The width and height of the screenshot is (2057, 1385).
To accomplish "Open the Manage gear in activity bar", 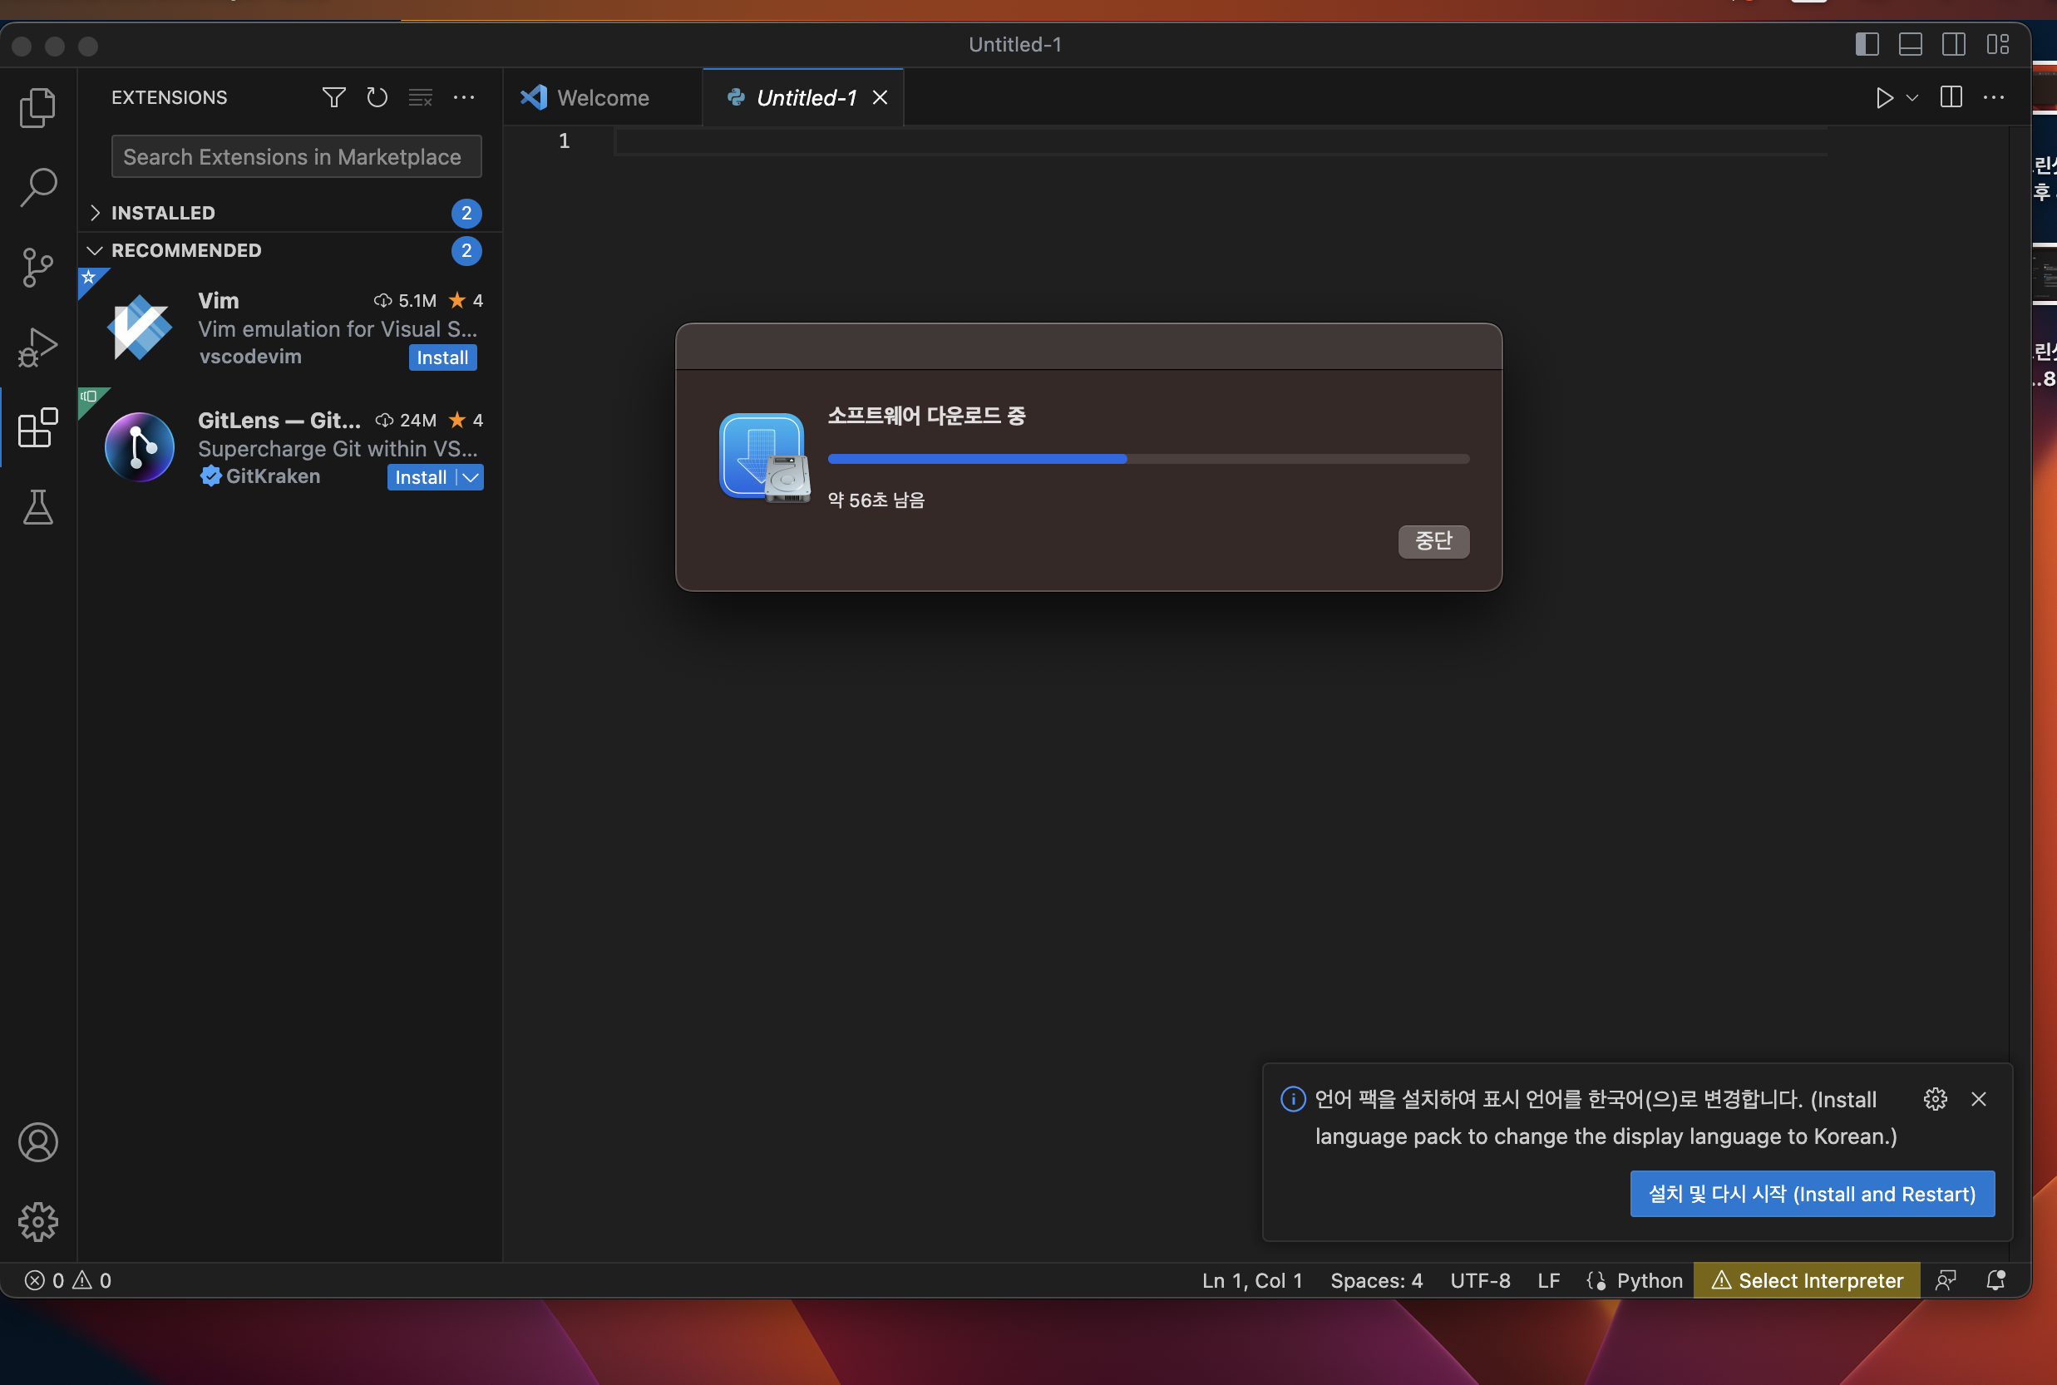I will [37, 1221].
